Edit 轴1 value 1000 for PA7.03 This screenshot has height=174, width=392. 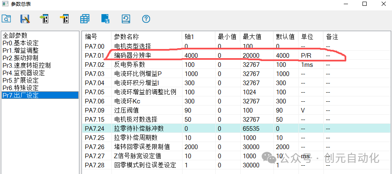click(x=191, y=74)
